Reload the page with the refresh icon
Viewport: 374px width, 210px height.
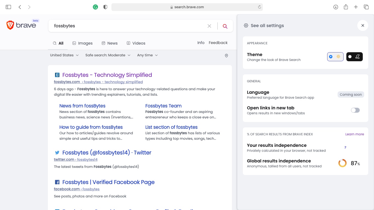[x=259, y=7]
